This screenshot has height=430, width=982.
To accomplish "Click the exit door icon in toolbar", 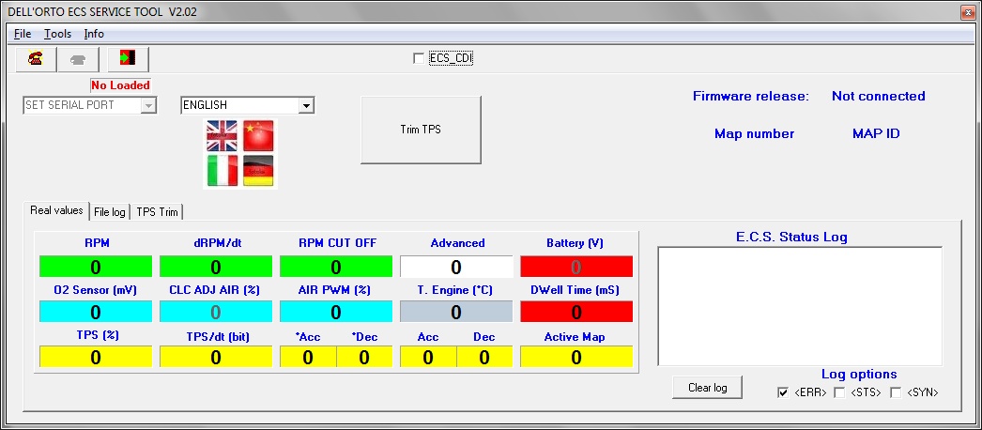I will [x=129, y=59].
